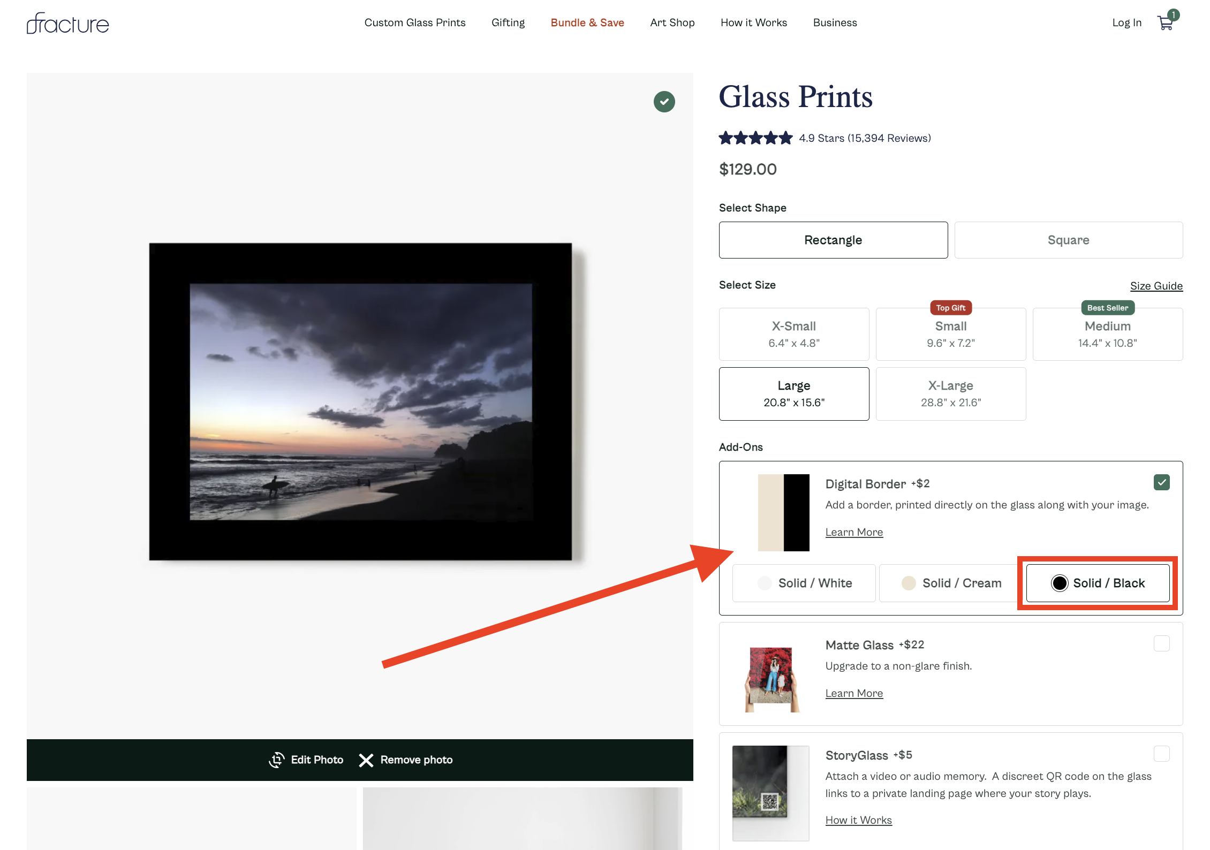Open the Bundle & Save menu item
This screenshot has height=850, width=1210.
coord(587,22)
